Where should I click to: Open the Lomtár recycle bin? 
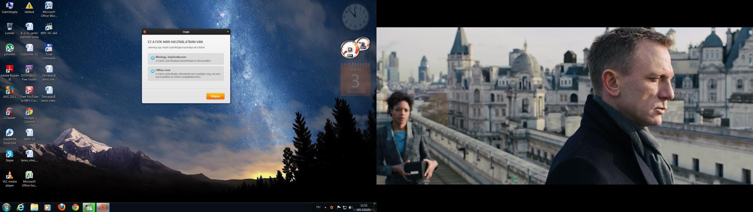pos(9,29)
